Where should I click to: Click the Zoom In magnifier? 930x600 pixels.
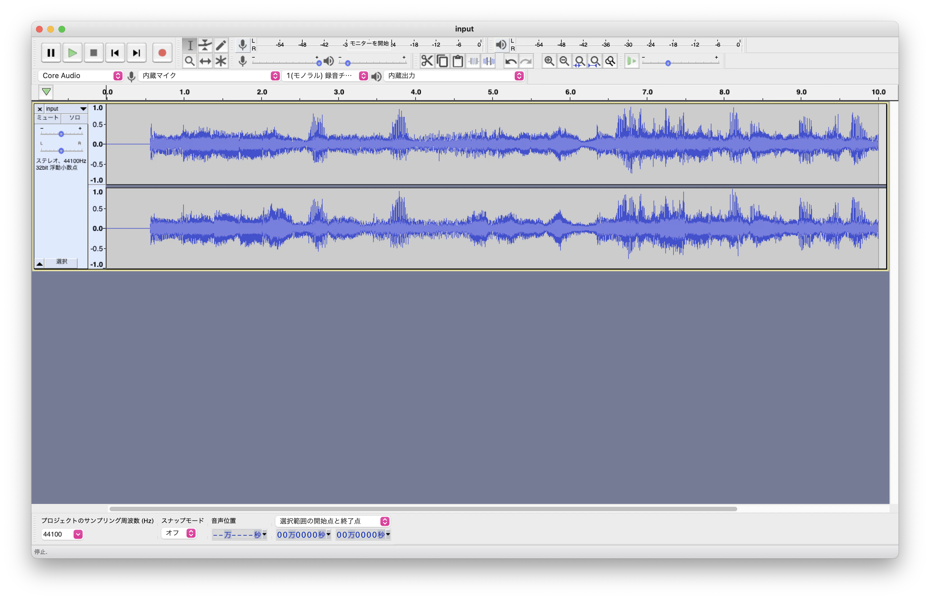549,61
